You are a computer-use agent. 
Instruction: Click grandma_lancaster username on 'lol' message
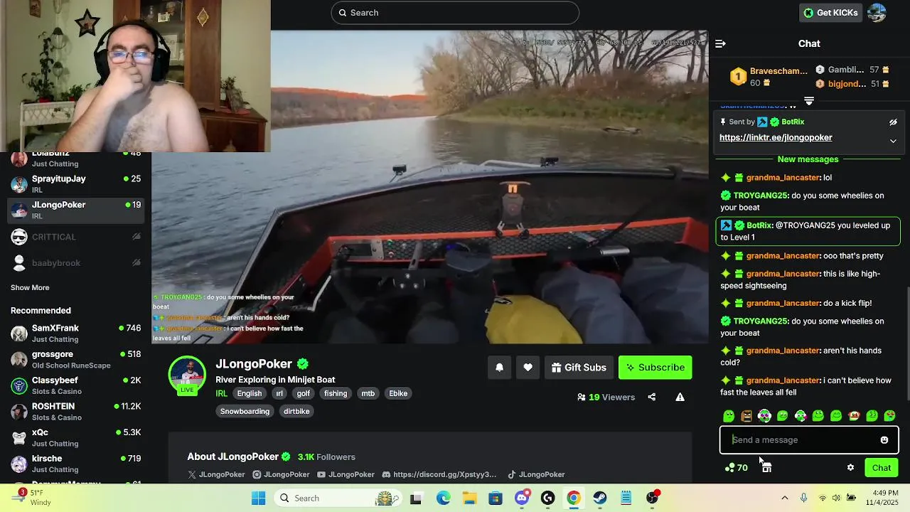click(783, 178)
